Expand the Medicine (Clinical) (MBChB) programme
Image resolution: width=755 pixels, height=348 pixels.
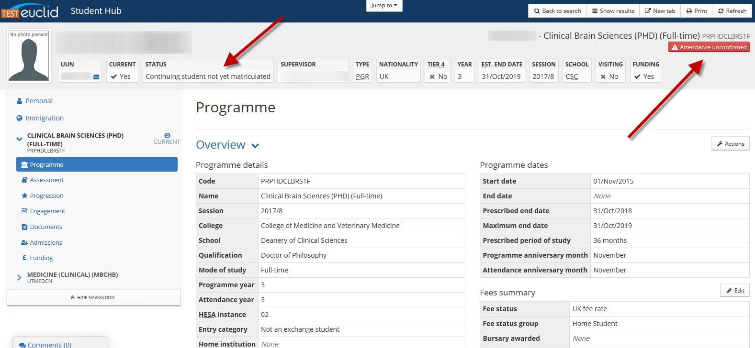coord(19,277)
